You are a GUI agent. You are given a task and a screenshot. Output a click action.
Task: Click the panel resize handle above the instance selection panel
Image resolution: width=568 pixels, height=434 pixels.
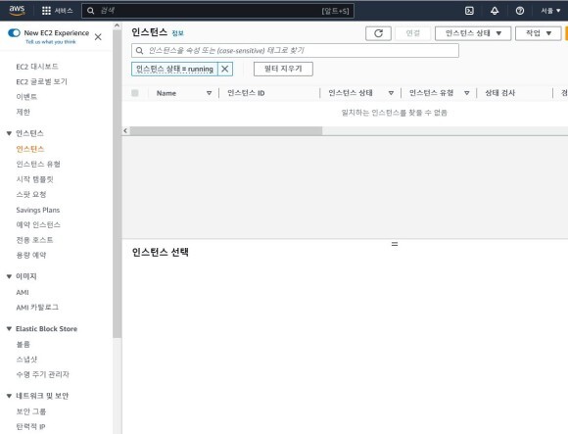(395, 244)
